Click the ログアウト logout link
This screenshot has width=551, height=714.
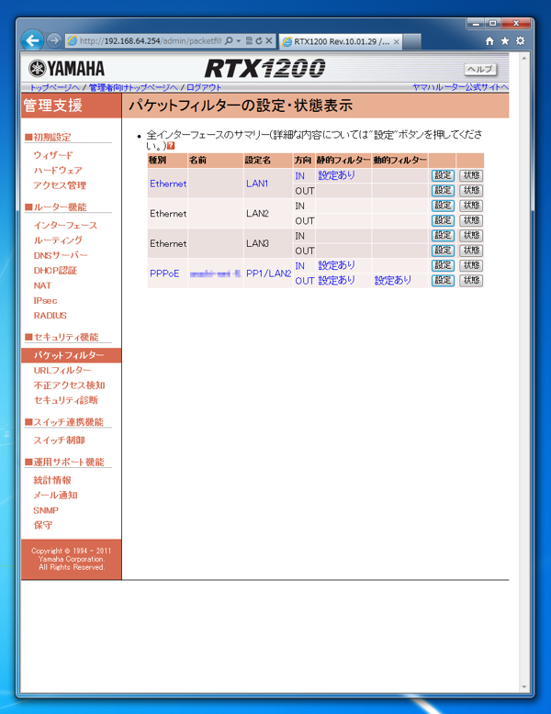tap(204, 87)
